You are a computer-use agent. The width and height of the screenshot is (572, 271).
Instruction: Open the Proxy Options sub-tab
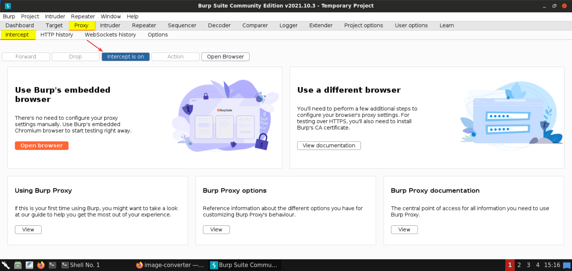click(158, 35)
